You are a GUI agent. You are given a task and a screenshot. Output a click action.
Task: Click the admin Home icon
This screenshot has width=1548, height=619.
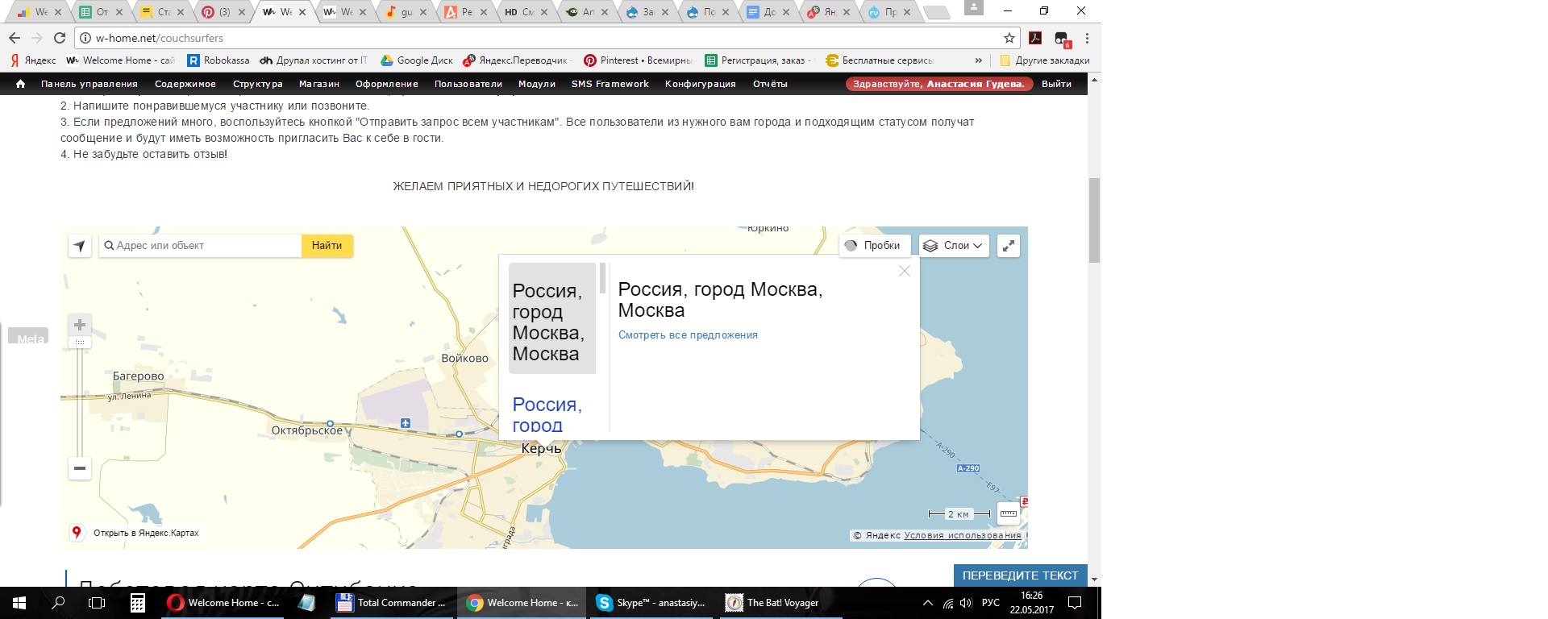pos(20,84)
